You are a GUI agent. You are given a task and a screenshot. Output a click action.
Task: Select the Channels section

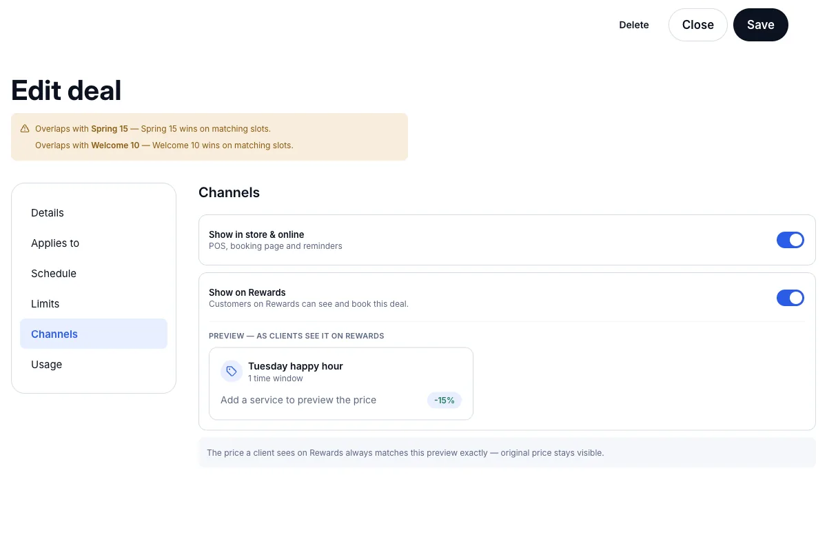[x=94, y=334]
